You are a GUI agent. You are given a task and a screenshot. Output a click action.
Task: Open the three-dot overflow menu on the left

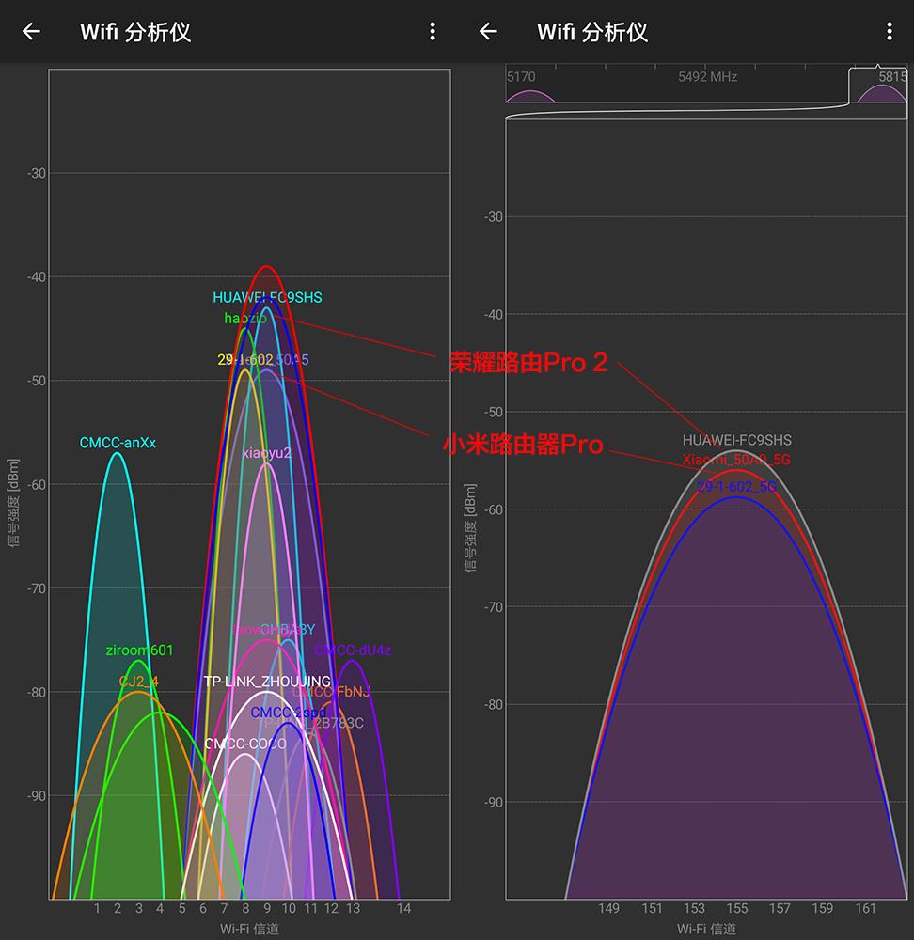click(433, 31)
